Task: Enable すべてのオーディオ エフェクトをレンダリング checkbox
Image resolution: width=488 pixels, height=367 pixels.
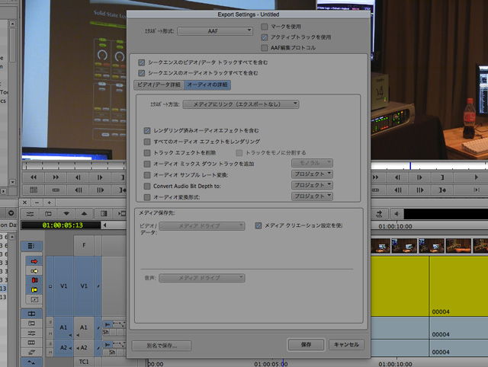Action: [x=147, y=142]
